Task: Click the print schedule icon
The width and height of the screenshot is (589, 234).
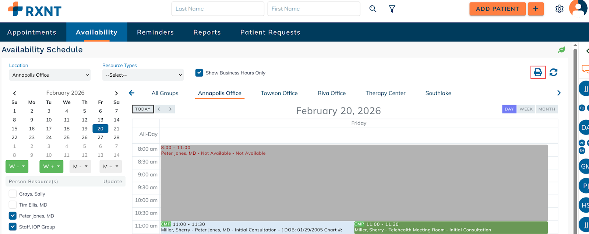Action: point(537,73)
